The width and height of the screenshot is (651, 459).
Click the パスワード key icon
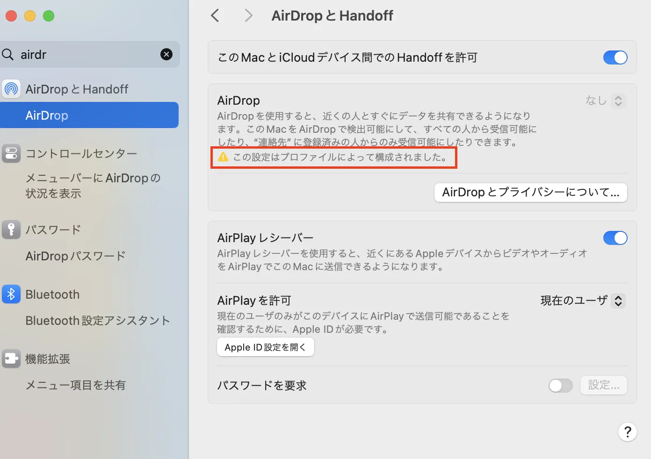point(11,229)
